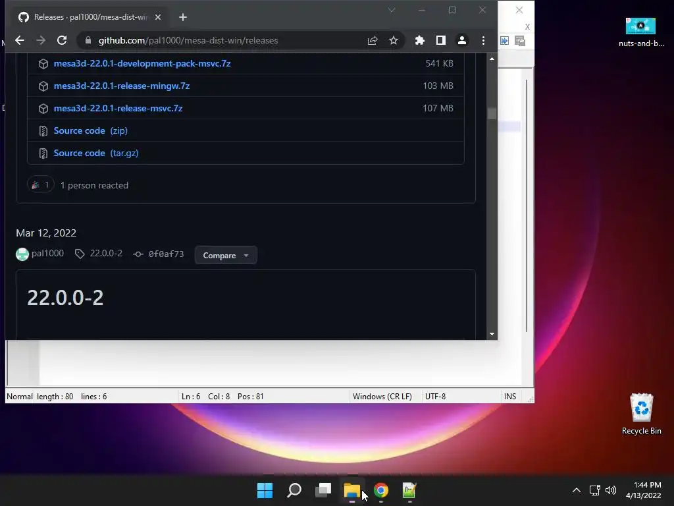Download Source code (tar.gz)
The width and height of the screenshot is (674, 506).
click(96, 153)
